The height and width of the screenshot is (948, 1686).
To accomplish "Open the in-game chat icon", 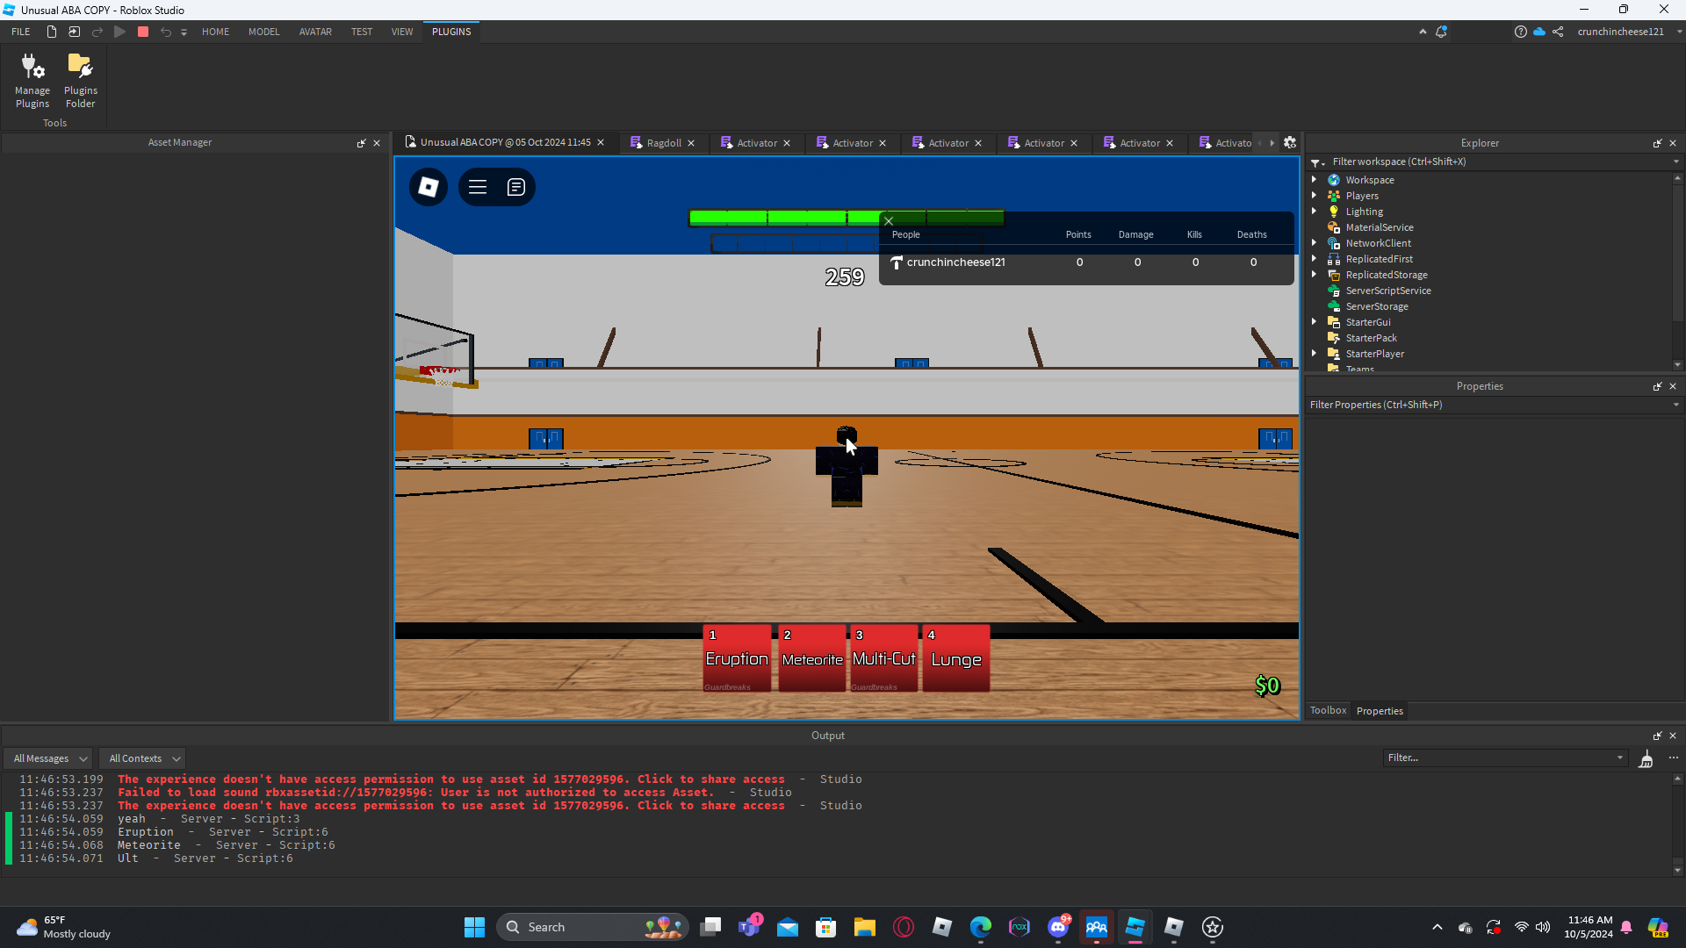I will [516, 187].
